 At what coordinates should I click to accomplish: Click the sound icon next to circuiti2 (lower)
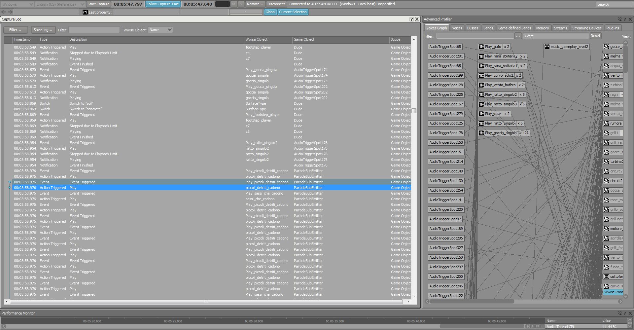(x=607, y=181)
